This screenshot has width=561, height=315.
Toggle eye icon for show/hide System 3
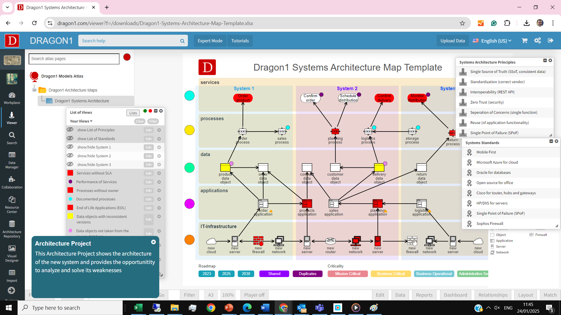(70, 164)
